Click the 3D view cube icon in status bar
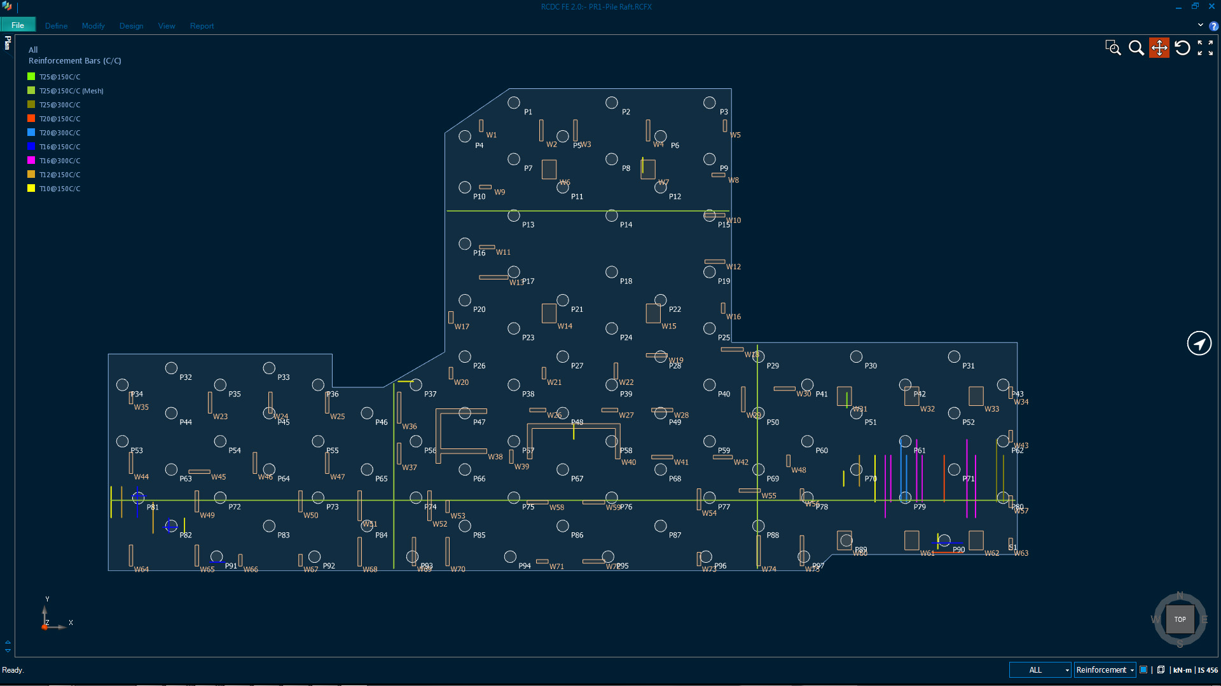The height and width of the screenshot is (686, 1221). tap(1161, 669)
